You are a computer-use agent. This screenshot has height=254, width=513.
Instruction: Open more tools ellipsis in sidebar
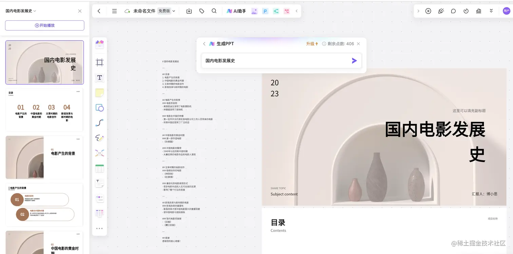[99, 229]
